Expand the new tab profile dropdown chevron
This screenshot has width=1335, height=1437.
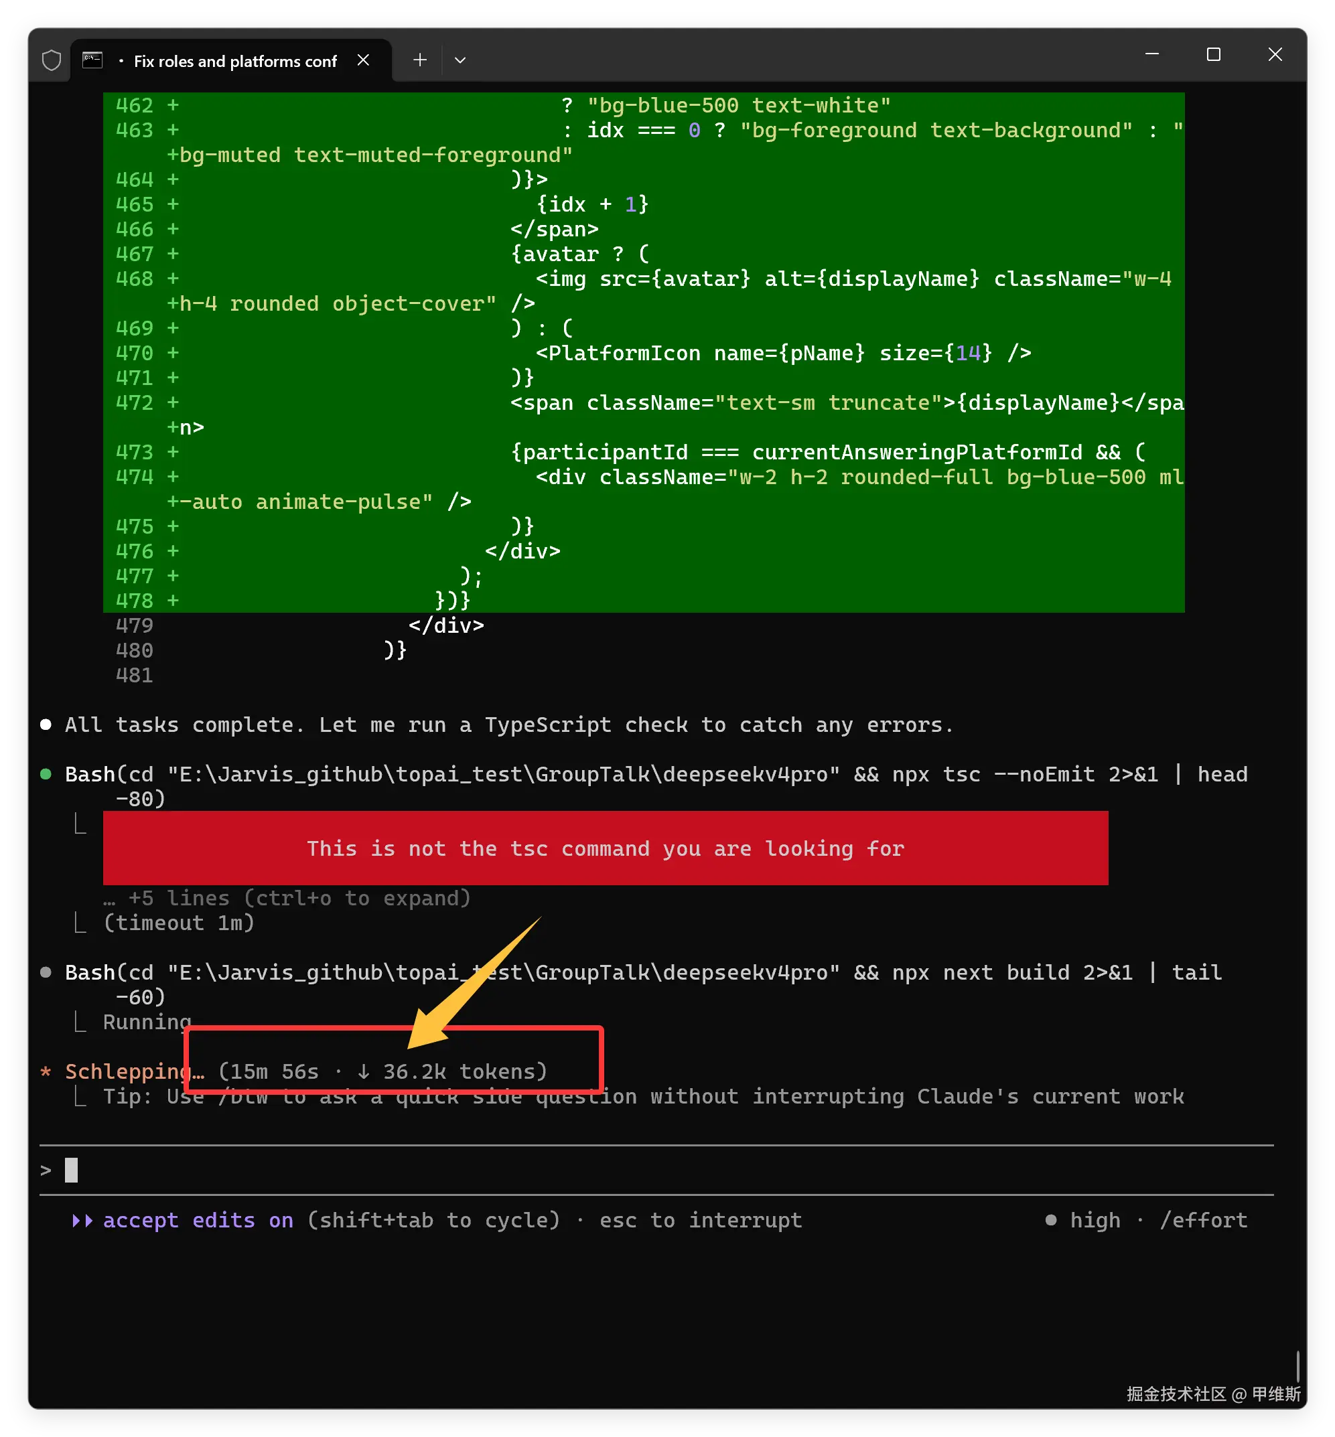coord(460,61)
